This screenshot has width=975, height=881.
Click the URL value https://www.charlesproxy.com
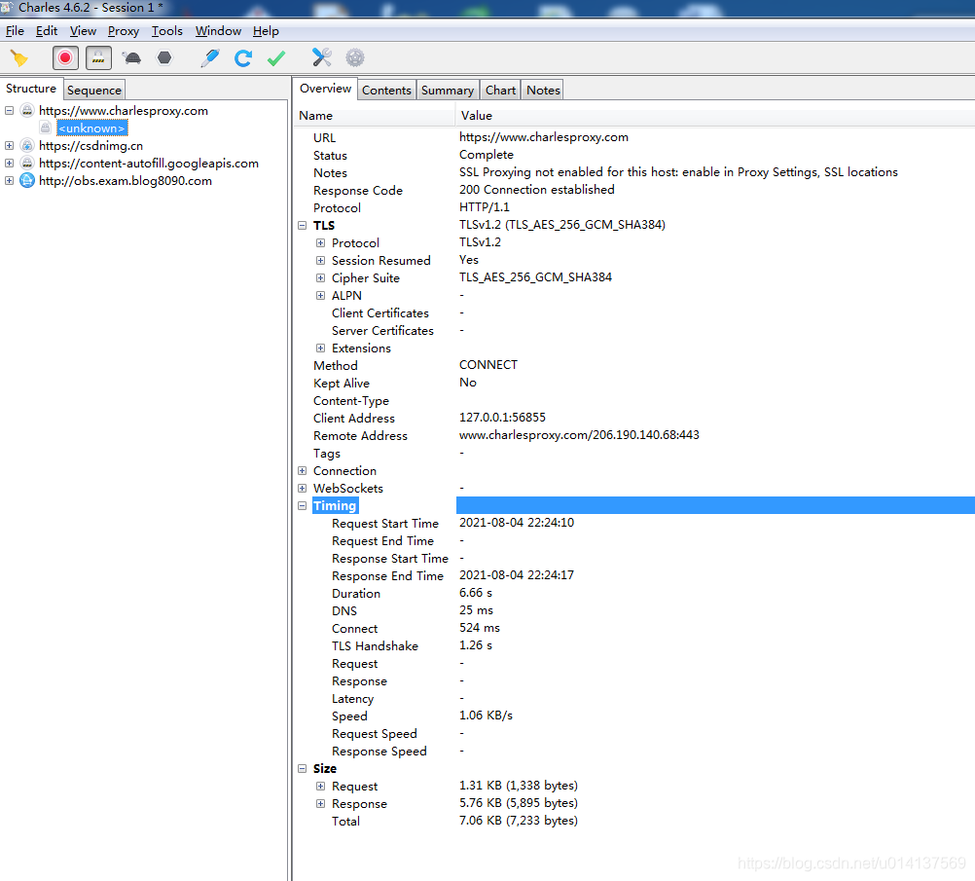click(544, 137)
